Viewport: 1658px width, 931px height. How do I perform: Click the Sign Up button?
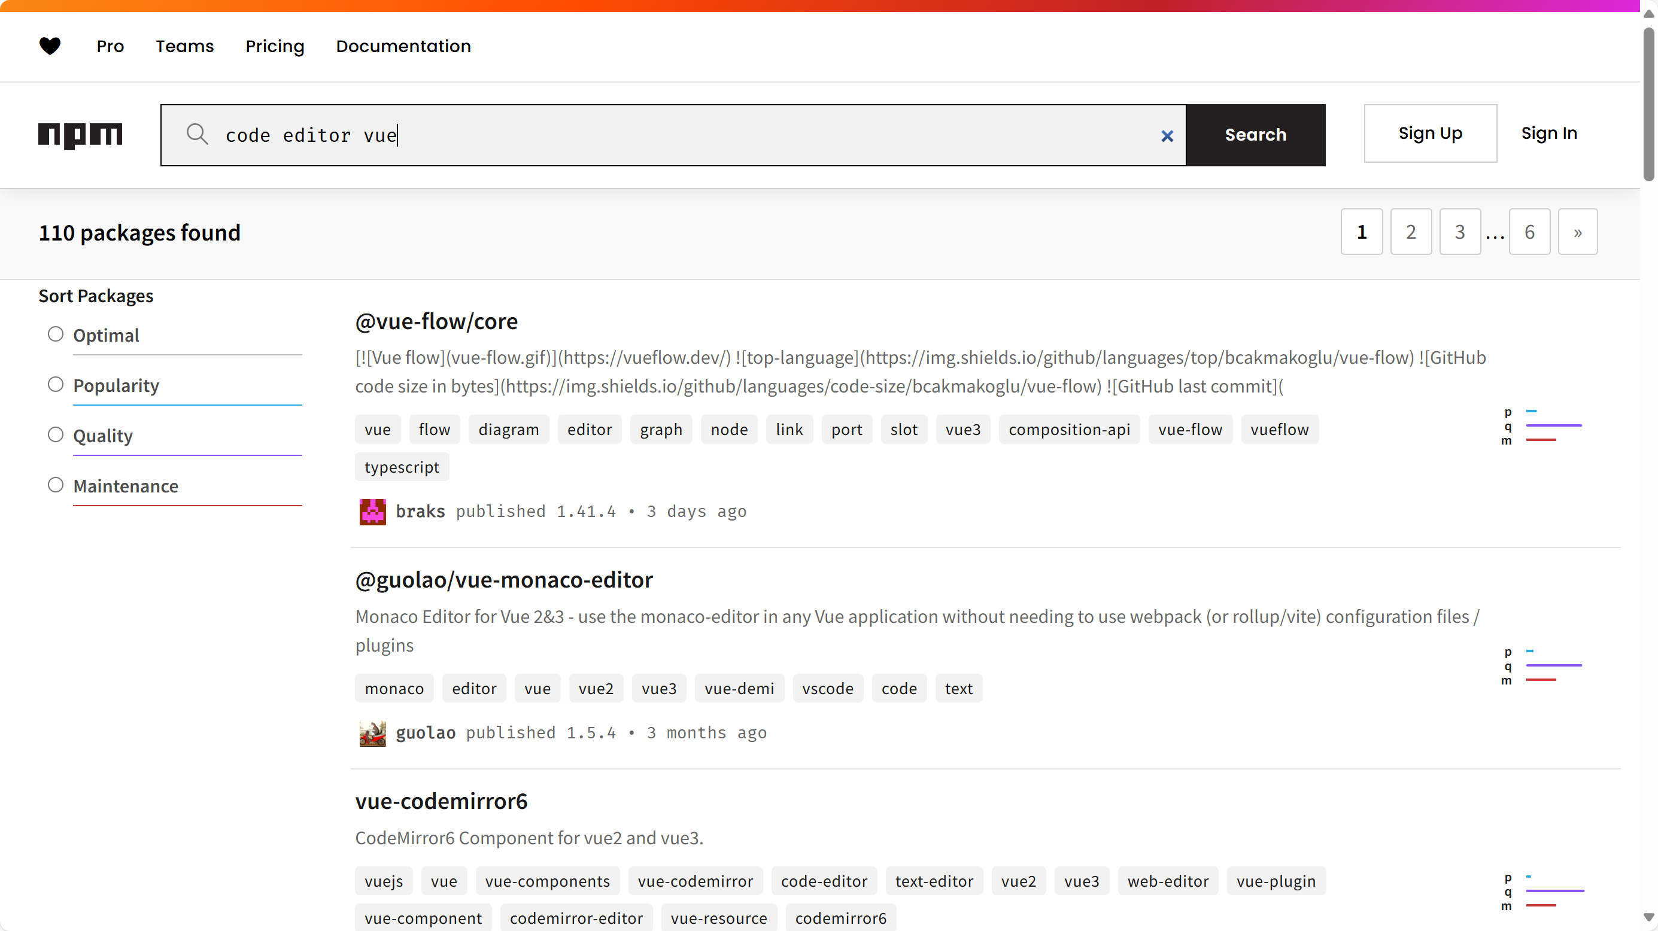(1430, 133)
